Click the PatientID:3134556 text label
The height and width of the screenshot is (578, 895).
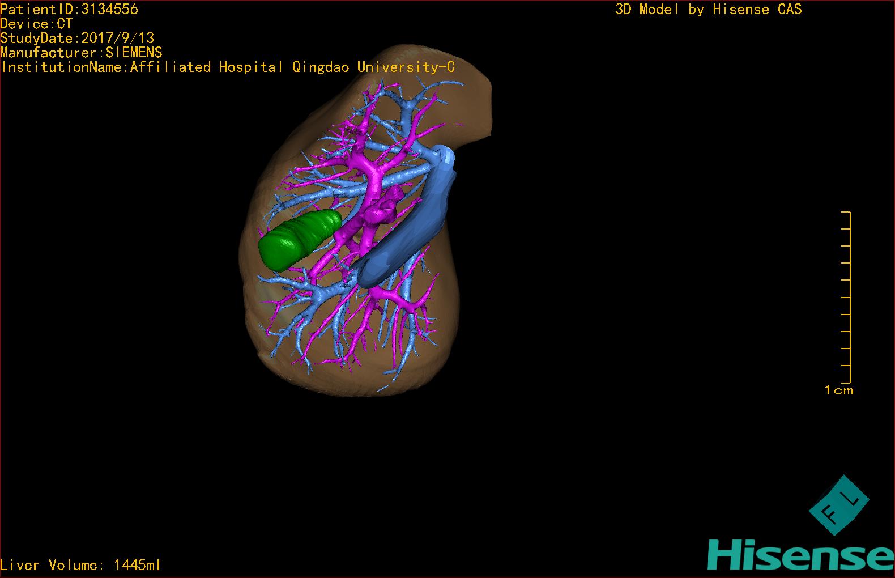coord(69,9)
